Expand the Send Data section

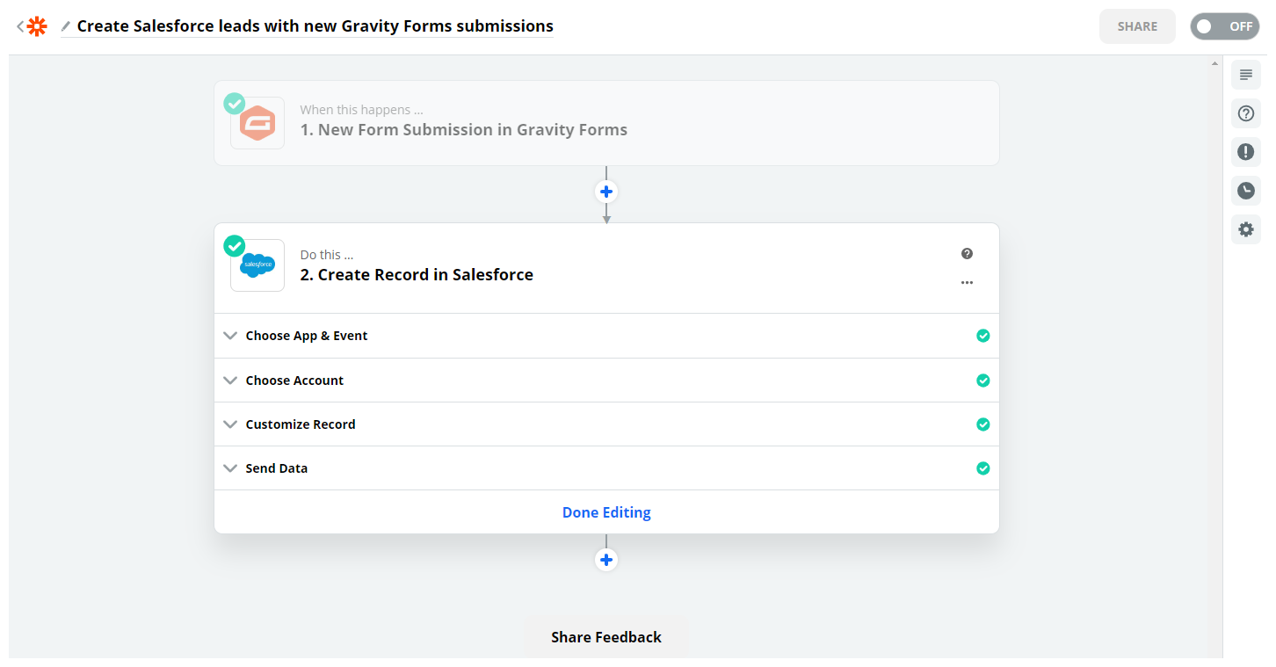(x=277, y=468)
